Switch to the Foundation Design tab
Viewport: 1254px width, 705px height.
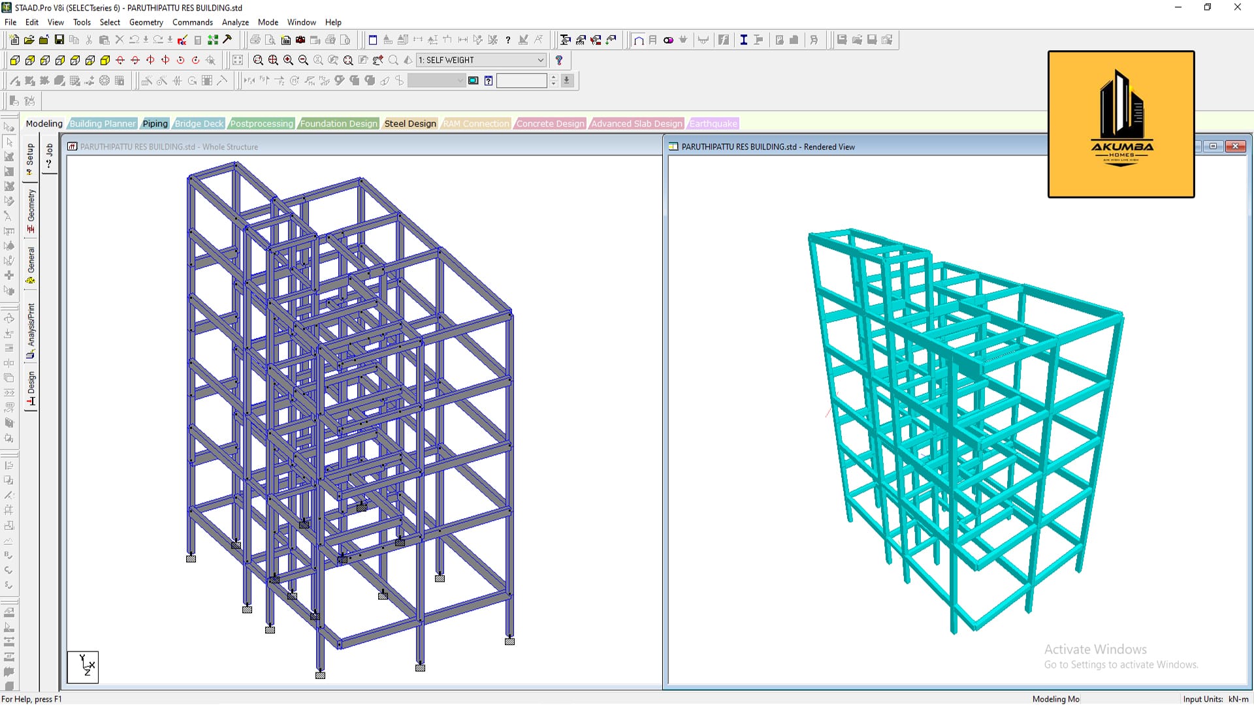(338, 123)
